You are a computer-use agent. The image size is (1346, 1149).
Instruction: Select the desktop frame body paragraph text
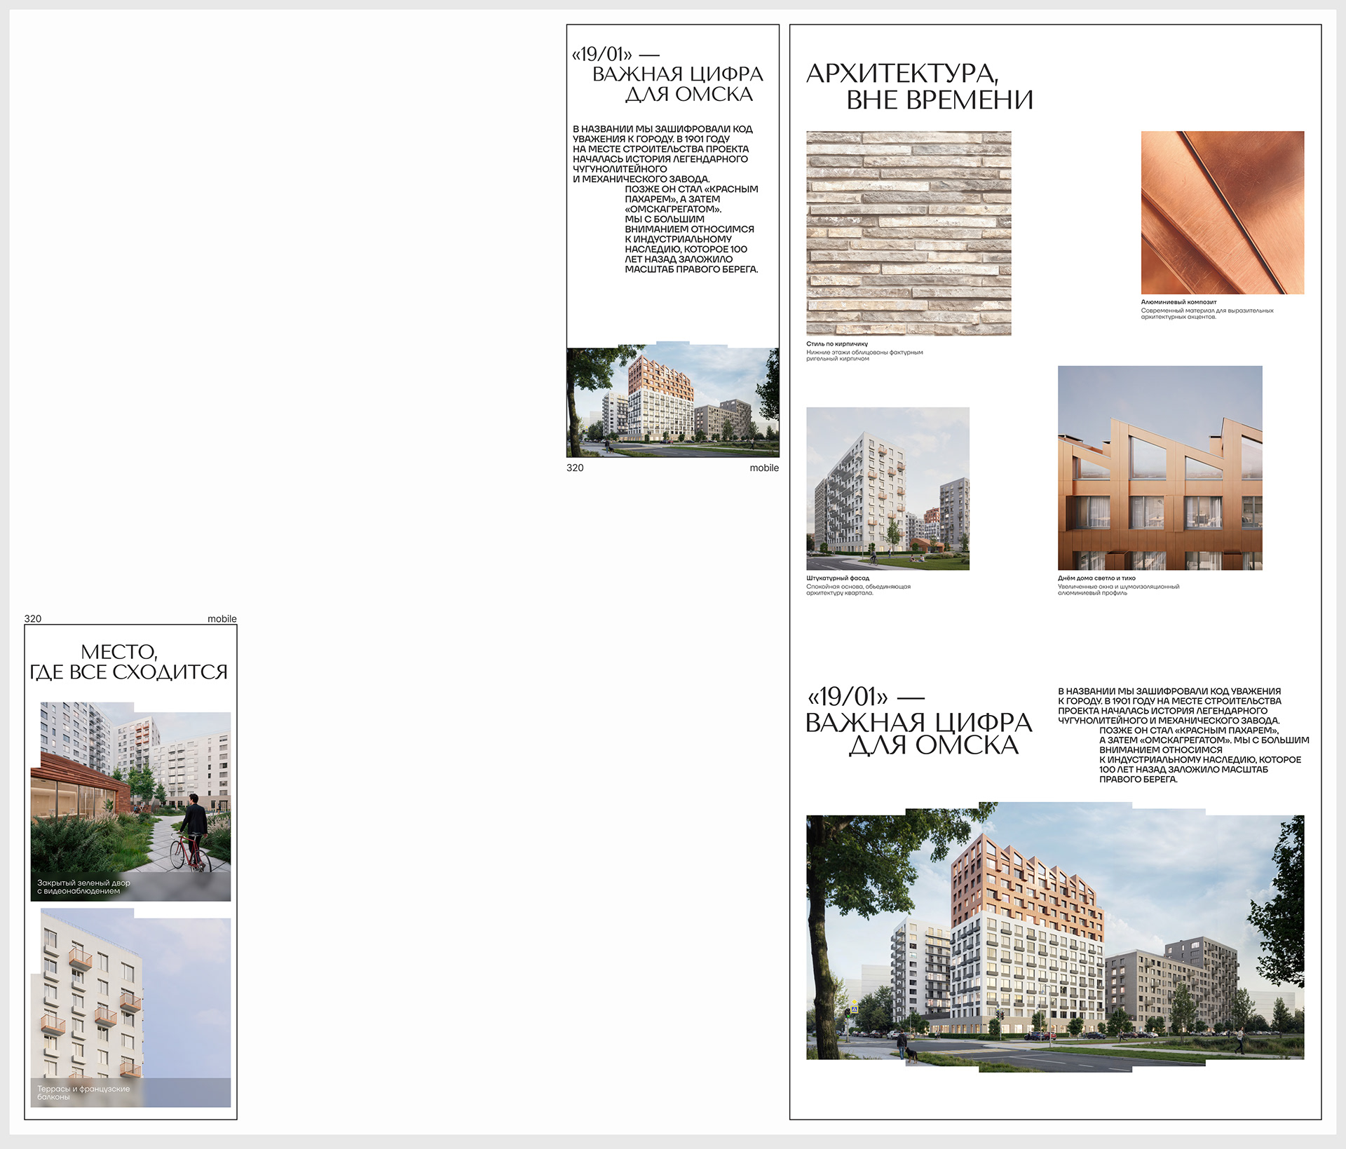(x=1183, y=735)
